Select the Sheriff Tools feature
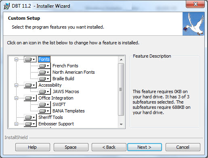 coord(50,117)
